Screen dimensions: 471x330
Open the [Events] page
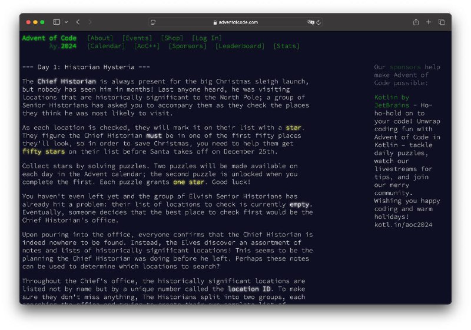137,38
